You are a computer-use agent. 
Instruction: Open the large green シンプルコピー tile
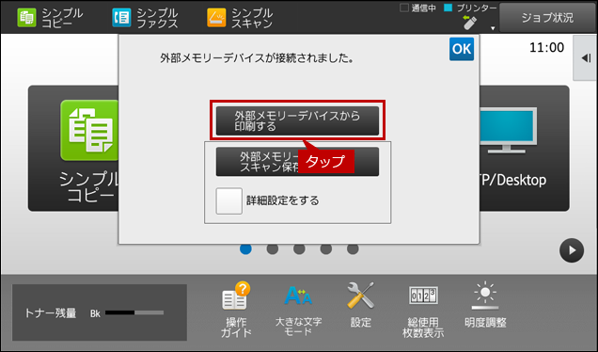(x=73, y=148)
